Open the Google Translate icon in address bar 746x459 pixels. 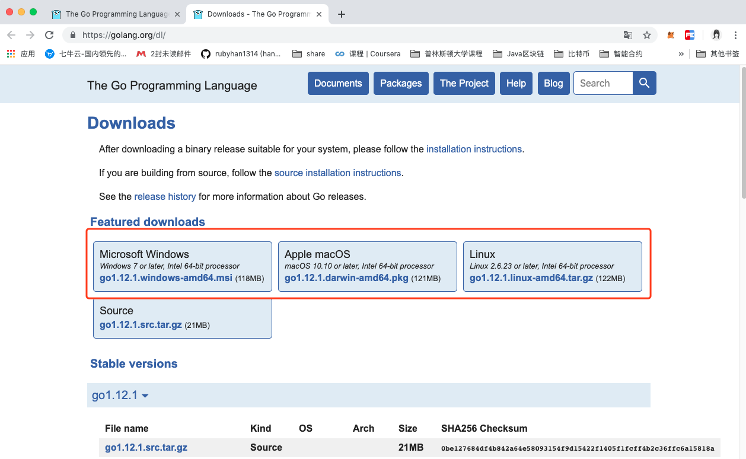pyautogui.click(x=628, y=35)
